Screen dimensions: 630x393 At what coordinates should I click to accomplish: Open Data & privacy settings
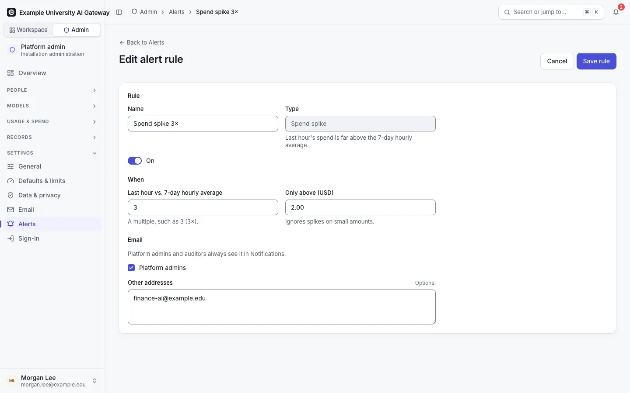(52, 195)
